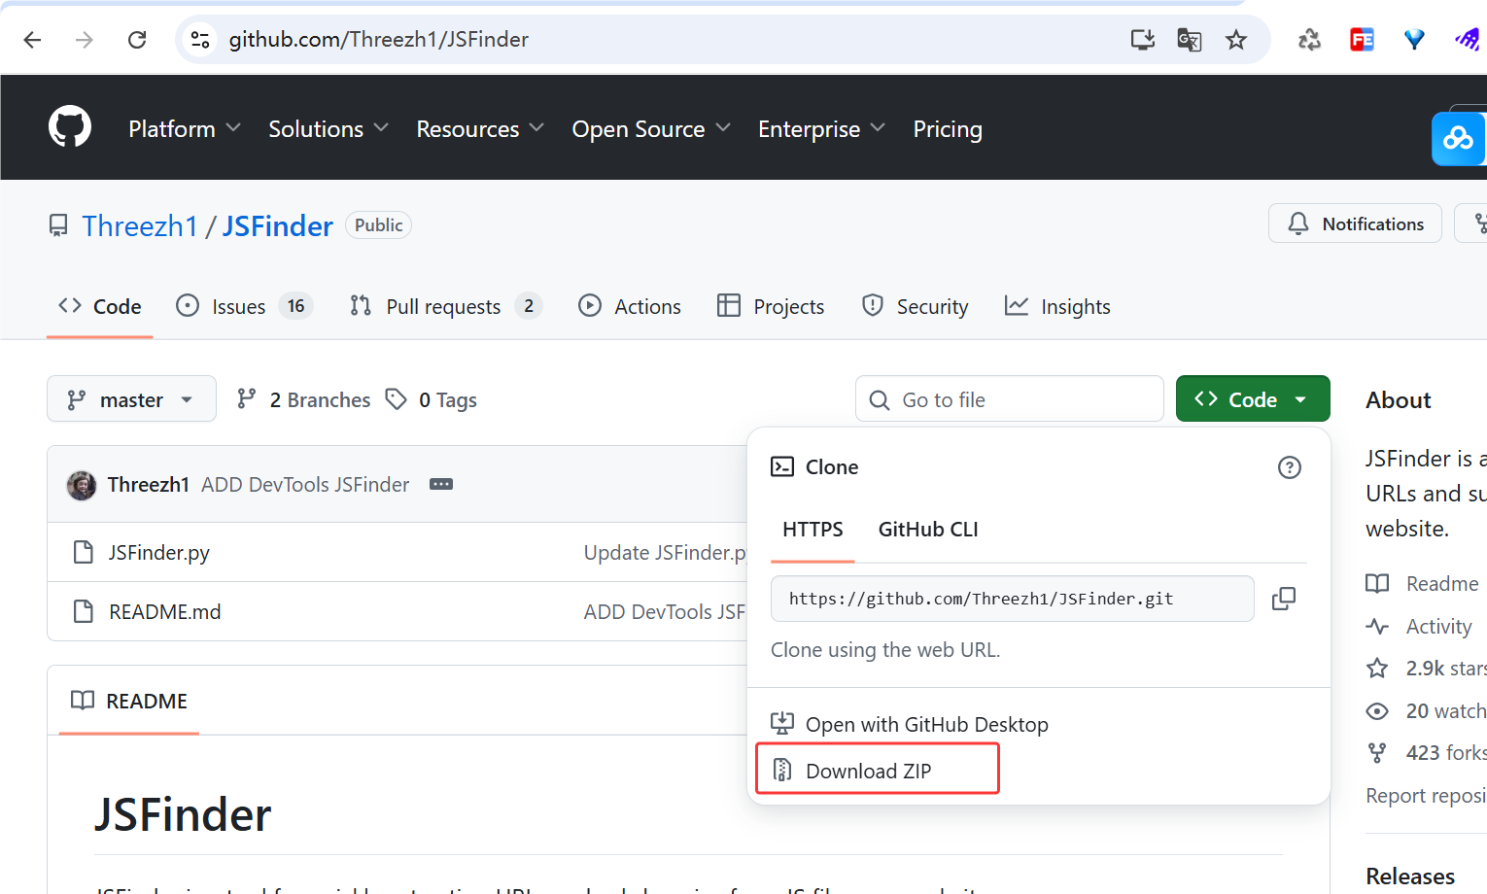Reload the page with the refresh icon
The width and height of the screenshot is (1487, 894).
click(137, 40)
